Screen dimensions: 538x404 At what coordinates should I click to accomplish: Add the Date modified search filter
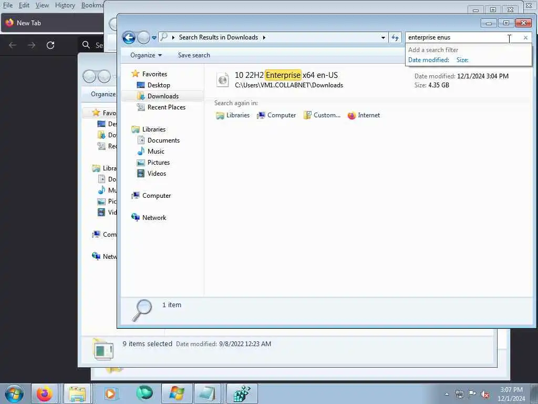[x=428, y=60]
